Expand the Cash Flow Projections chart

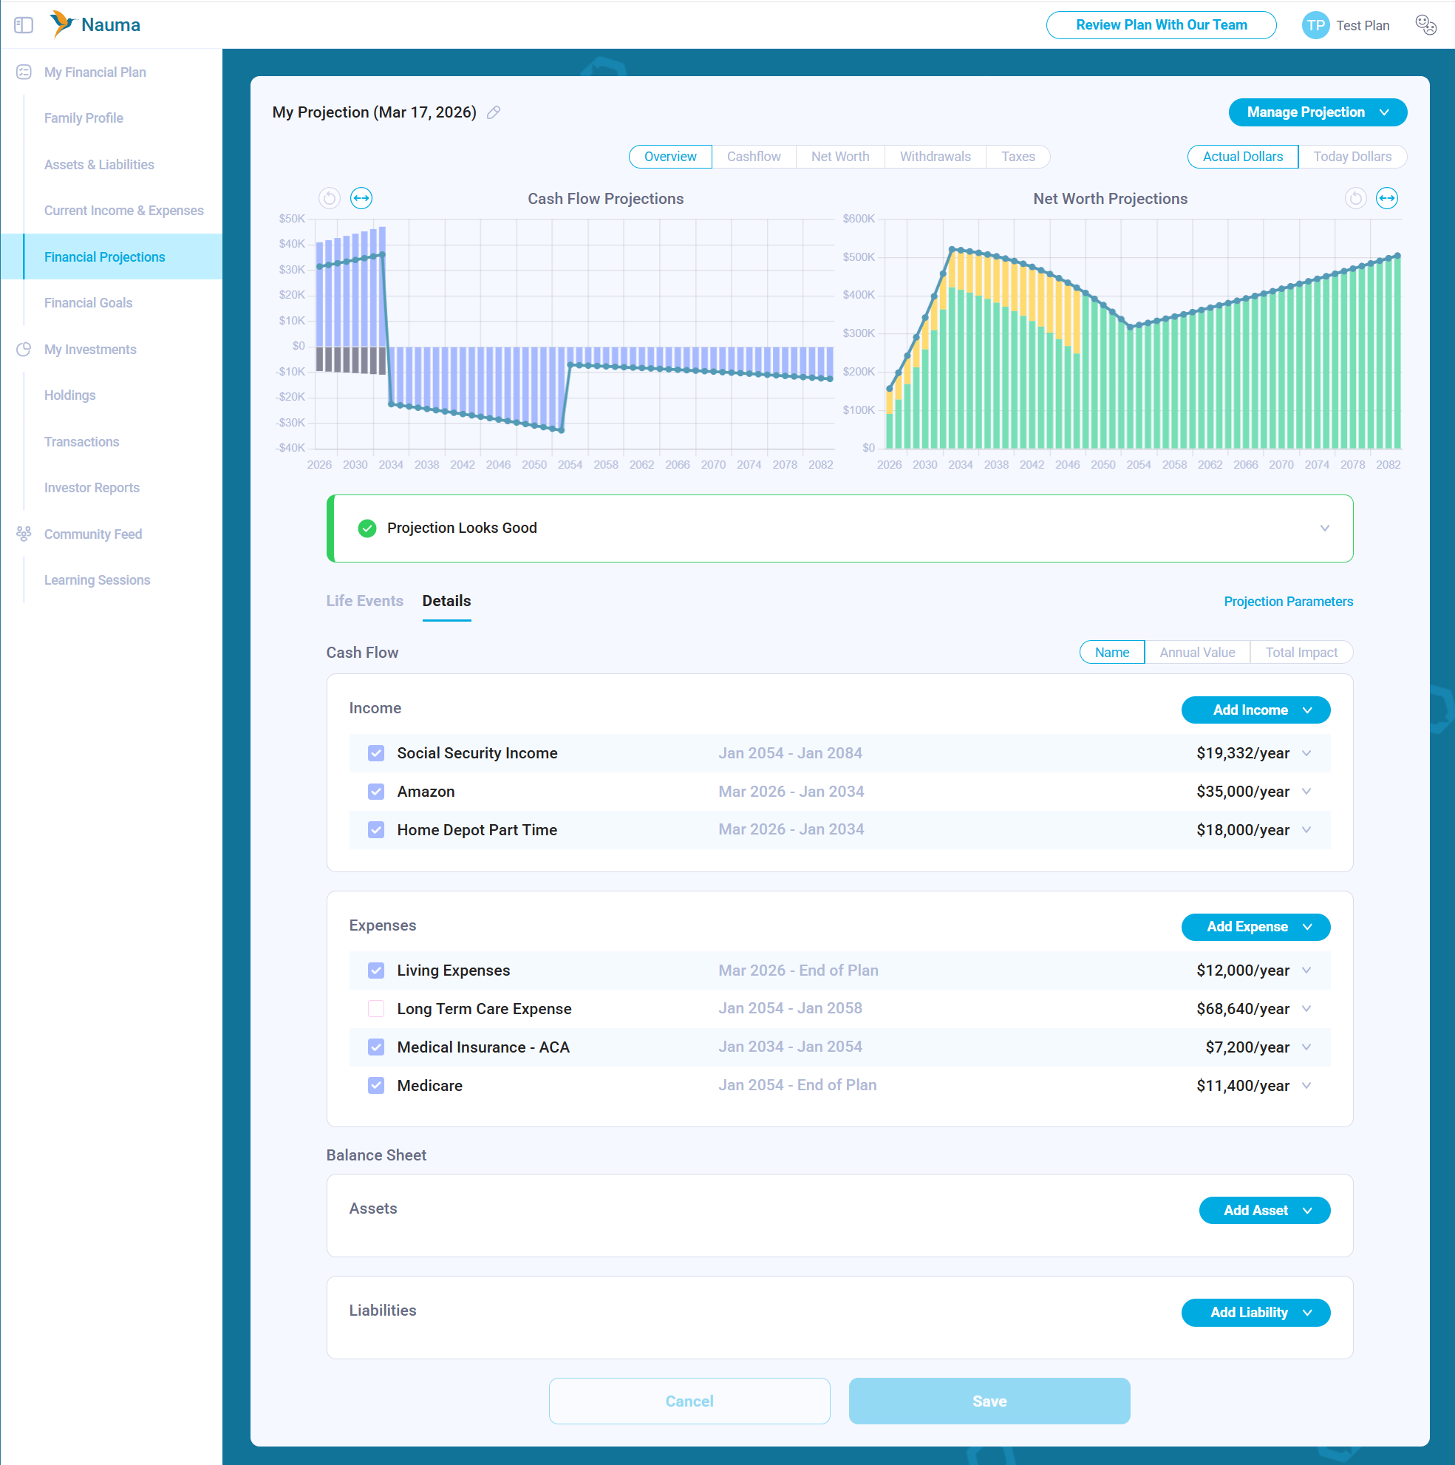[361, 199]
